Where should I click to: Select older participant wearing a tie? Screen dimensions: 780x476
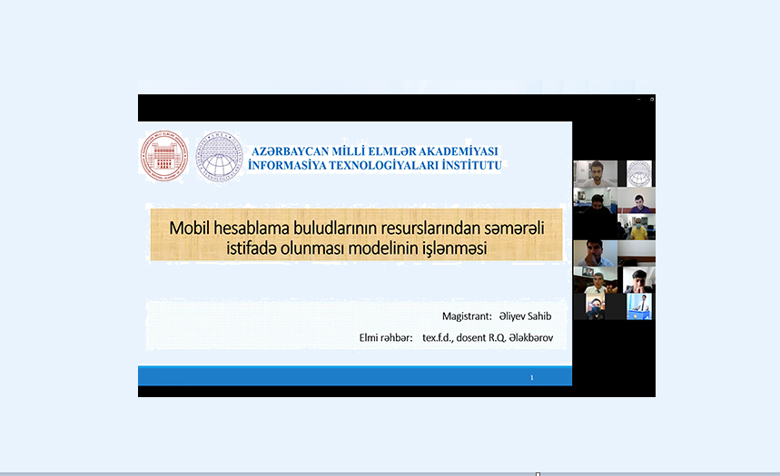point(596,280)
